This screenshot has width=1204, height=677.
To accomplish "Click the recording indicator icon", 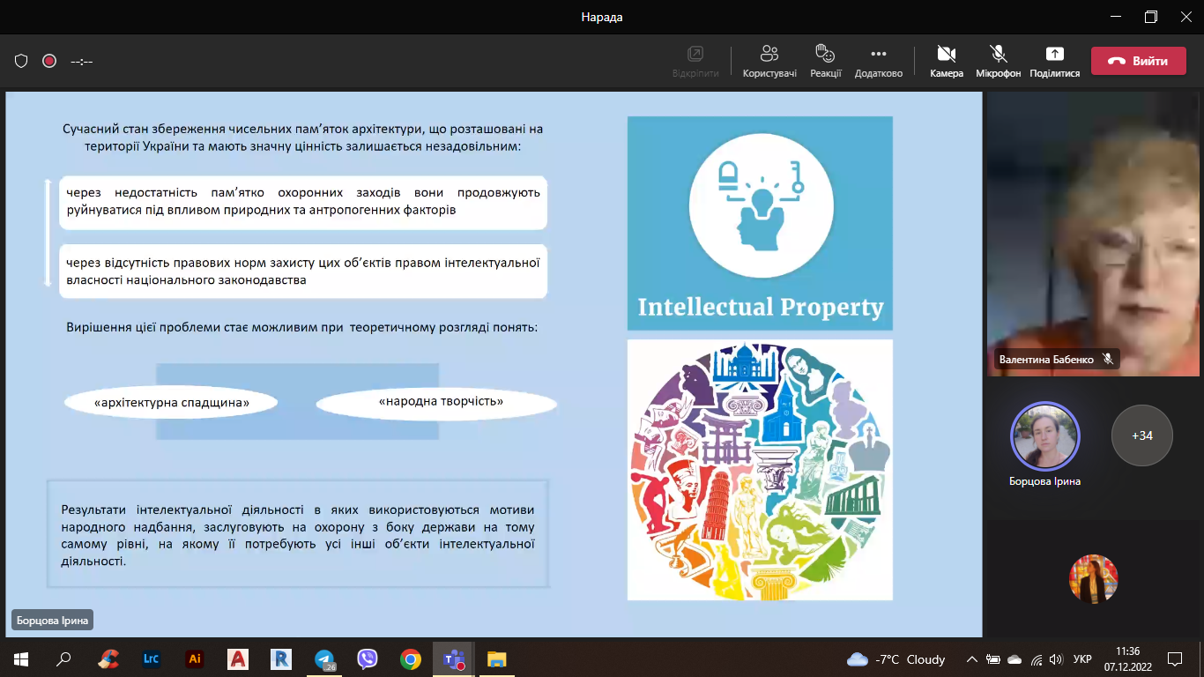I will [49, 61].
